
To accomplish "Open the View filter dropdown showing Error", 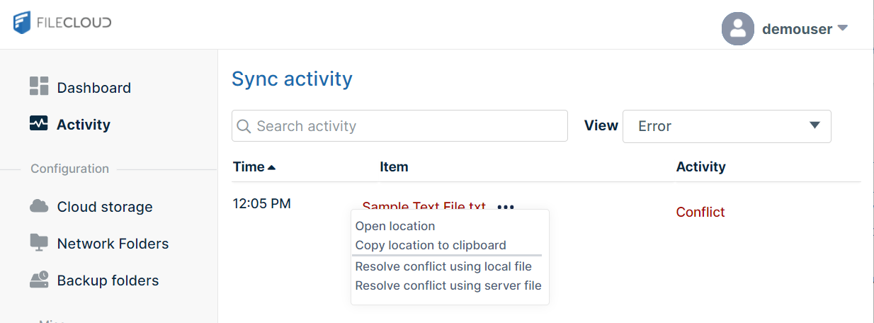I will coord(726,126).
